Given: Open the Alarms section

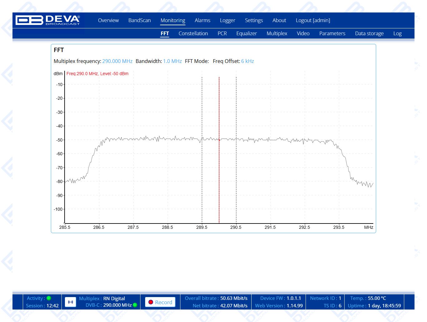Looking at the screenshot, I should 202,21.
